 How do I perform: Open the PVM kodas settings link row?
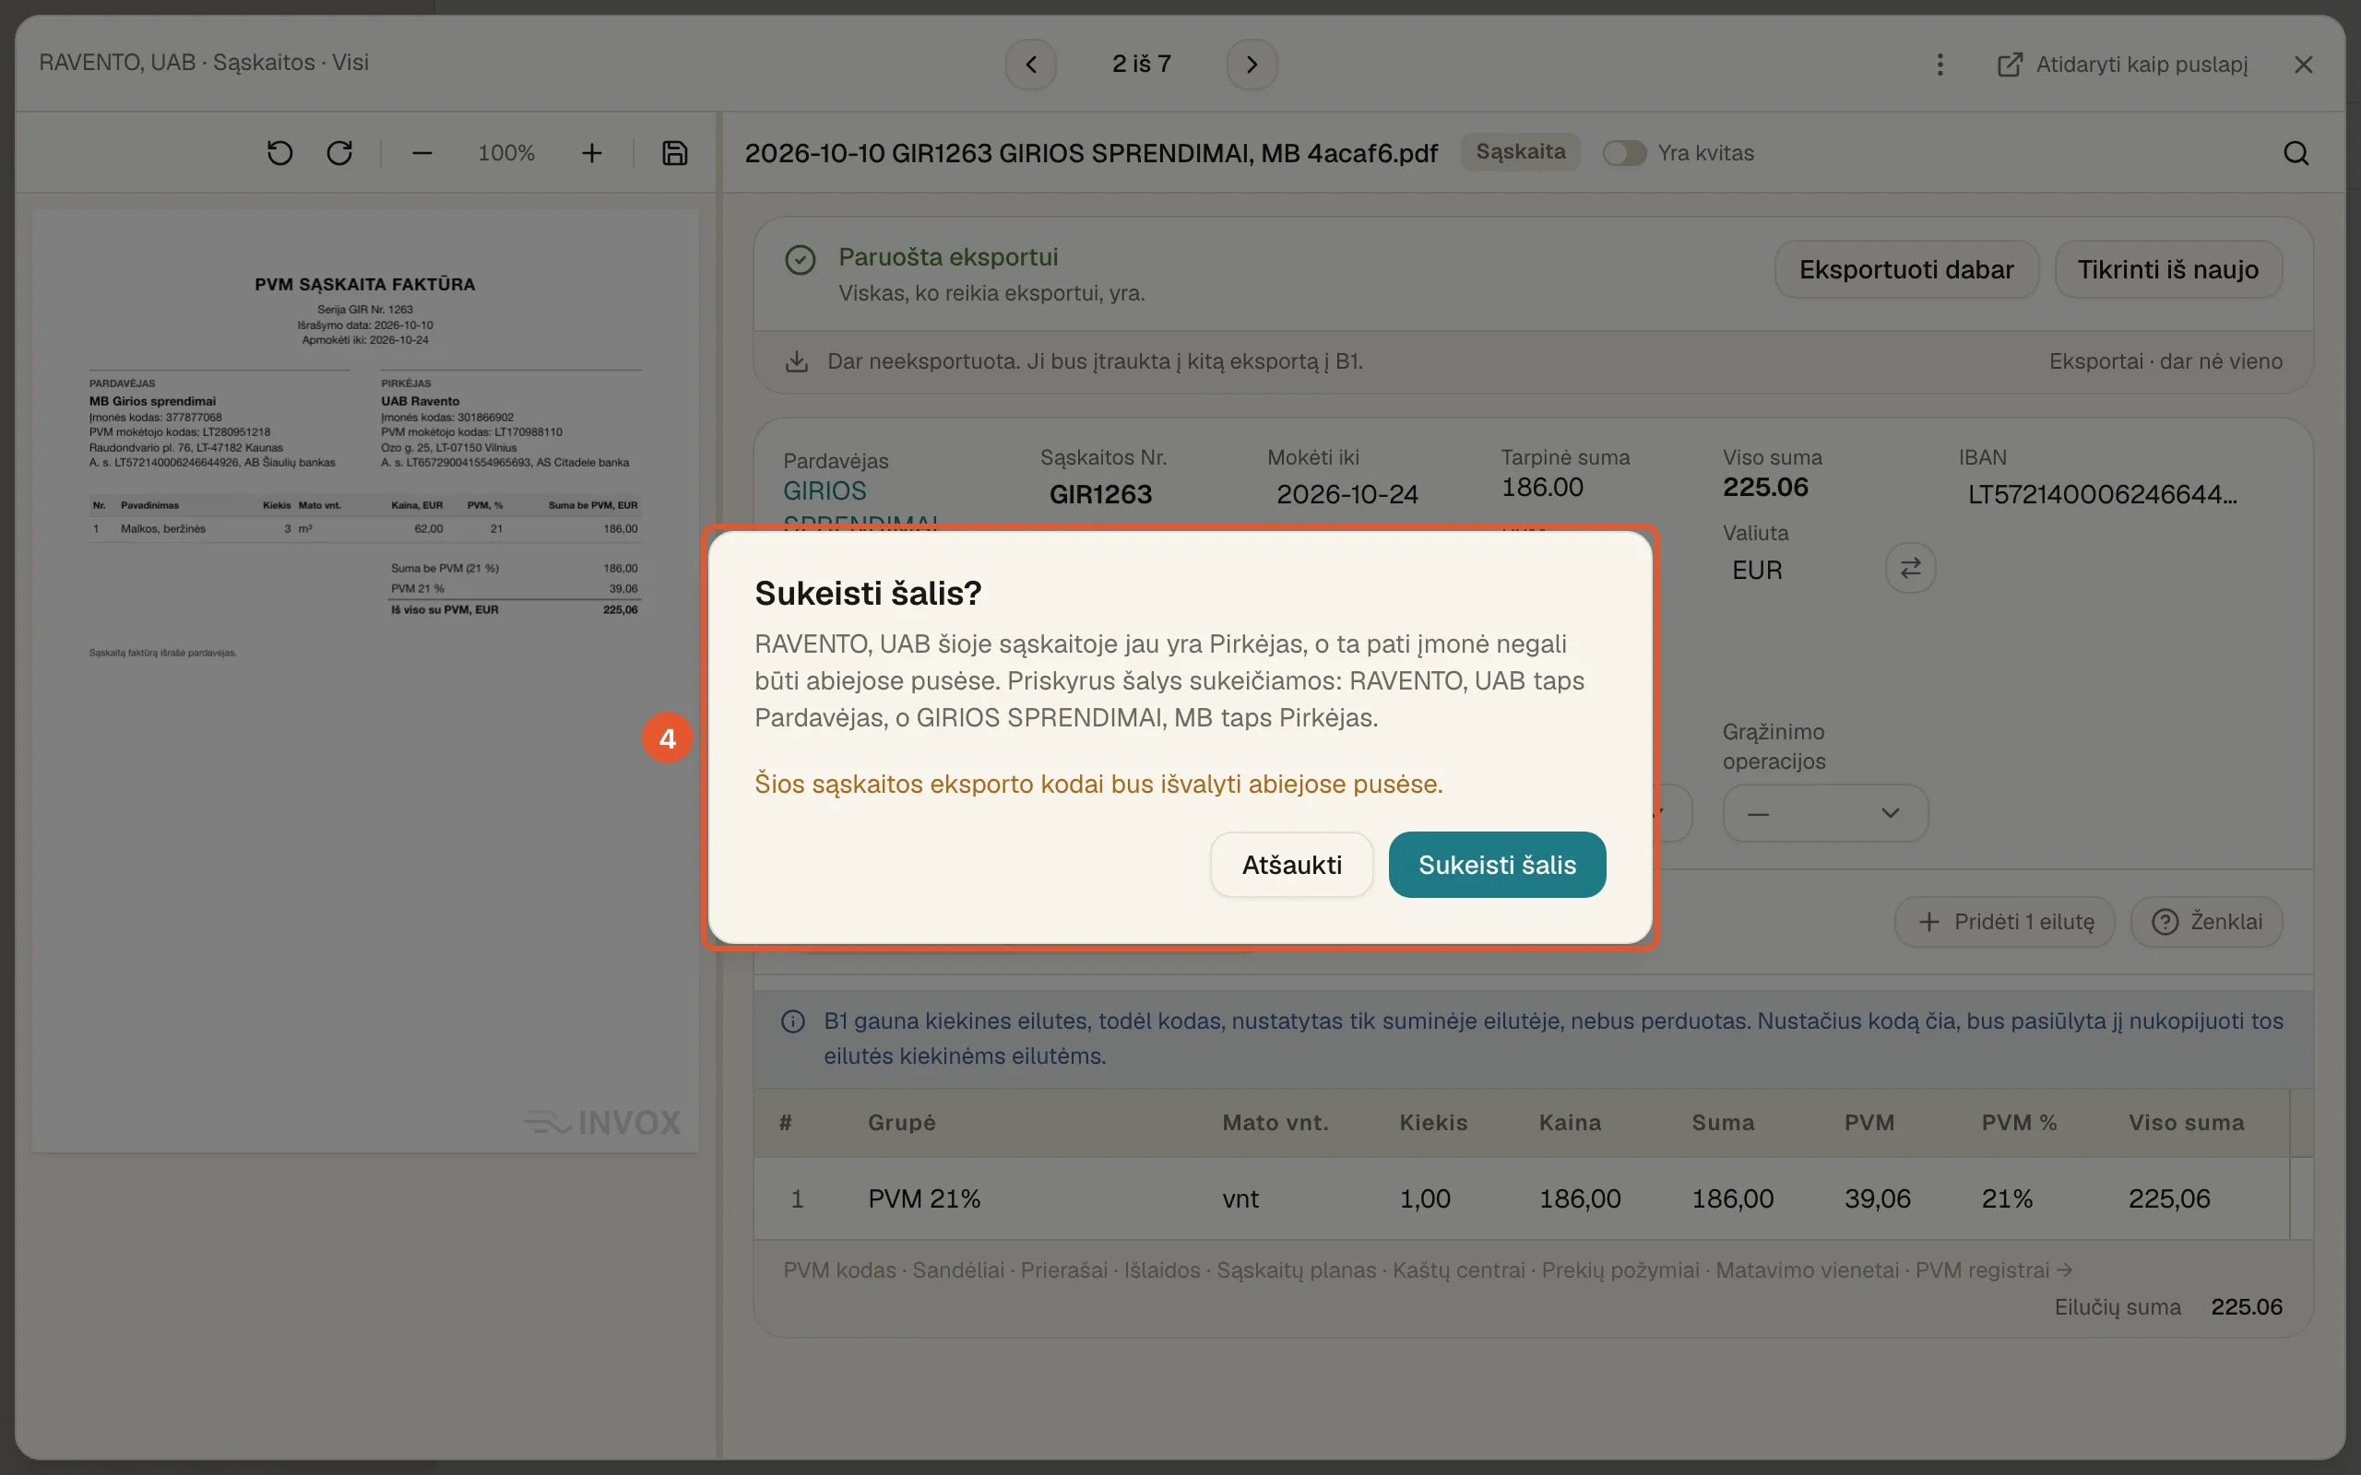1428,1270
